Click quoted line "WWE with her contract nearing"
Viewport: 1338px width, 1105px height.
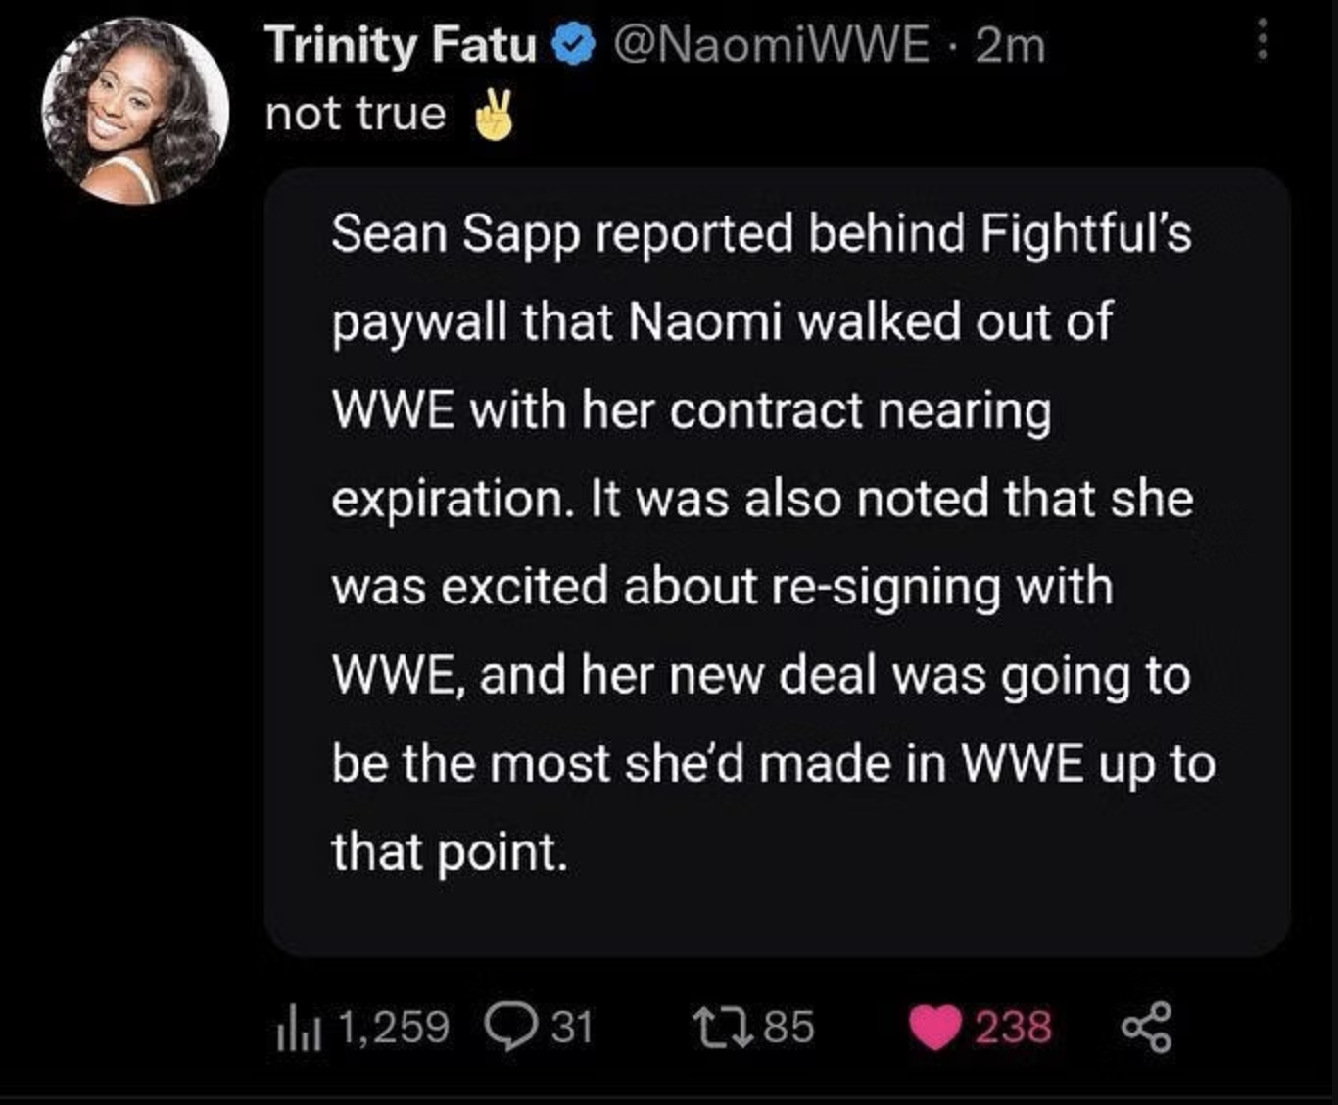(x=691, y=410)
